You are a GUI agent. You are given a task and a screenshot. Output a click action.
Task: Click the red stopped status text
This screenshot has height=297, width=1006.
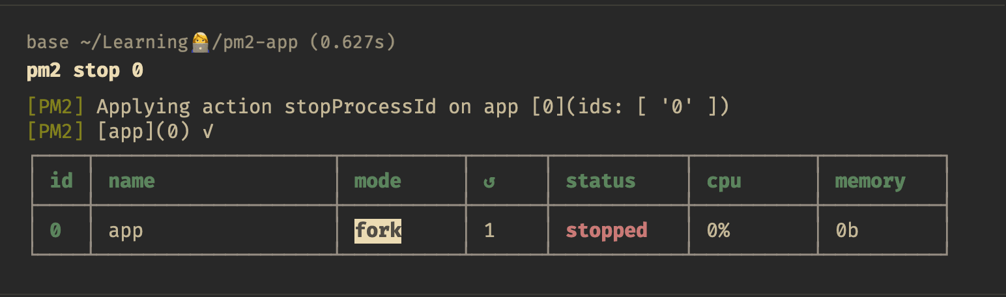click(x=607, y=231)
